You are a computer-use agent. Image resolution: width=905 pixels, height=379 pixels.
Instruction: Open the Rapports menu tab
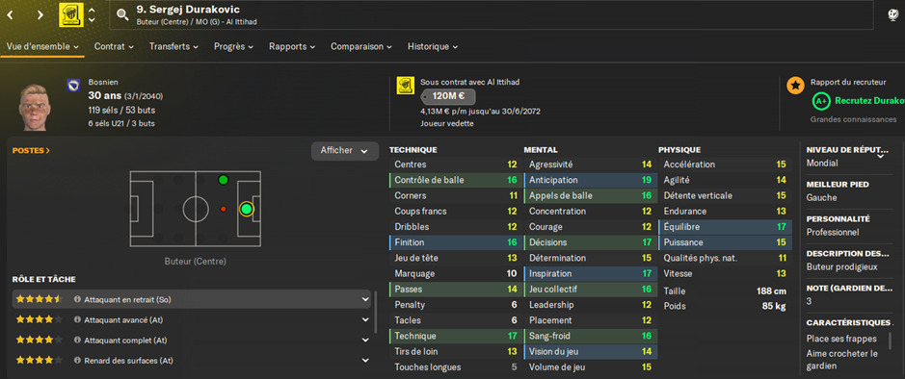point(292,47)
